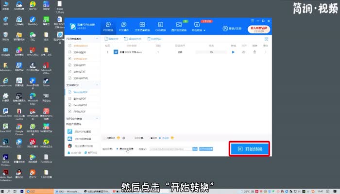Select the 原文件夹目录 radio button
This screenshot has width=340, height=194.
(117, 149)
